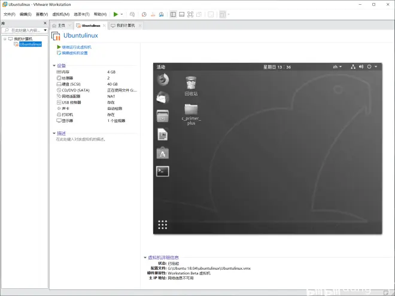Toggle the thumbnail bar view icon
This screenshot has height=296, width=395.
(x=181, y=14)
